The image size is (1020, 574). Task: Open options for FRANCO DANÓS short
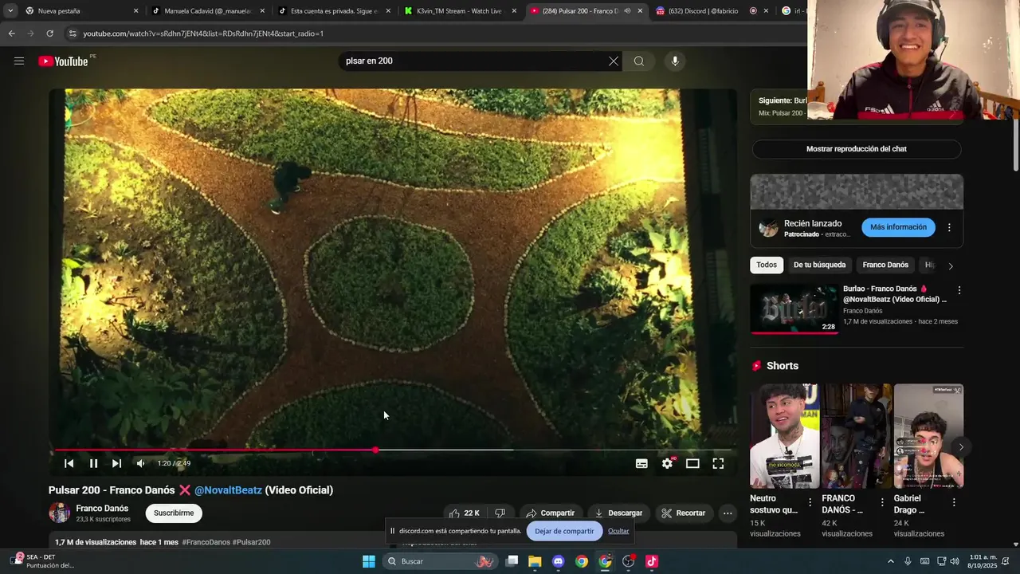[881, 502]
